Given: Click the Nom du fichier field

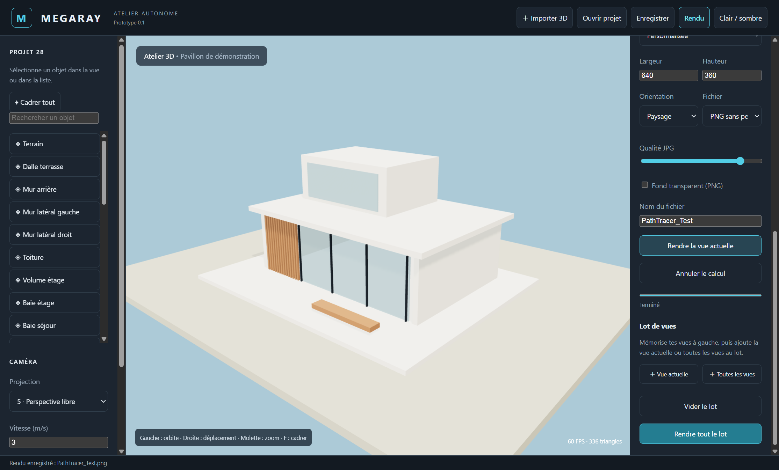Looking at the screenshot, I should 700,221.
